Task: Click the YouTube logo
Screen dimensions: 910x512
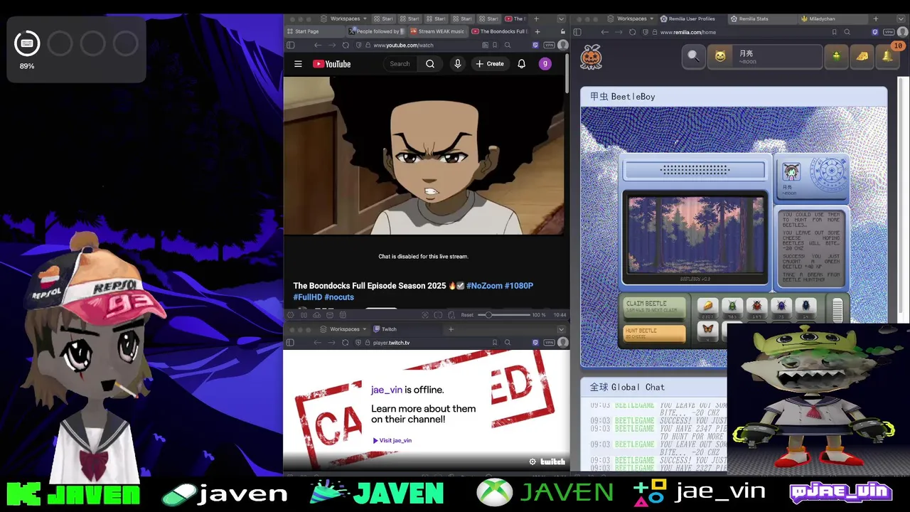Action: click(x=331, y=64)
